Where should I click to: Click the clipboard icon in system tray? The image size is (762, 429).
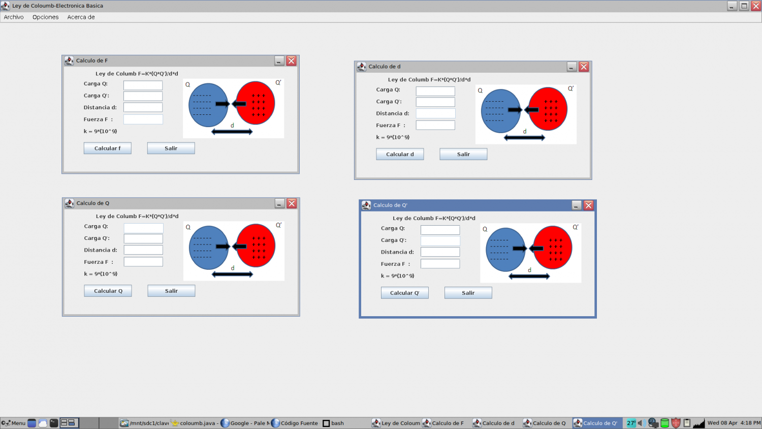click(x=687, y=423)
